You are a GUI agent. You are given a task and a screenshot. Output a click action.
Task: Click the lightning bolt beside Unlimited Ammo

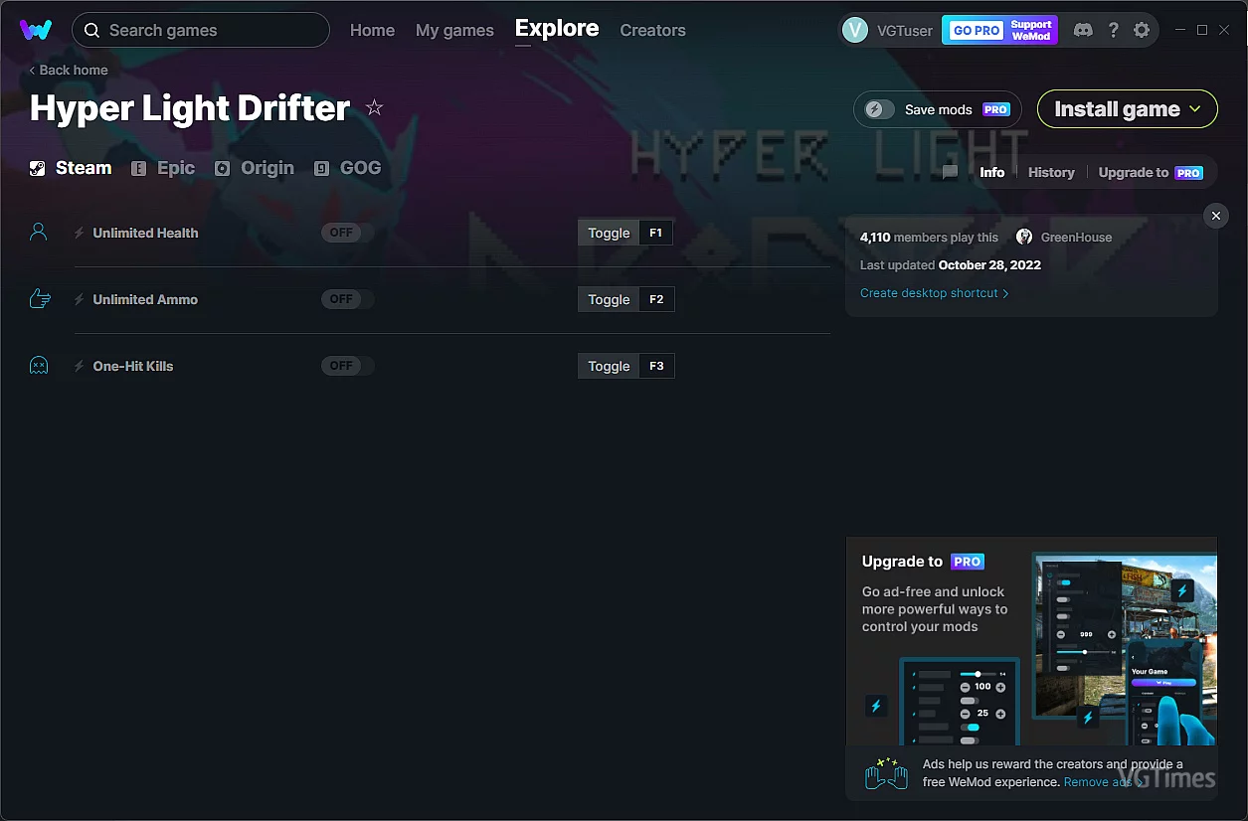(79, 299)
